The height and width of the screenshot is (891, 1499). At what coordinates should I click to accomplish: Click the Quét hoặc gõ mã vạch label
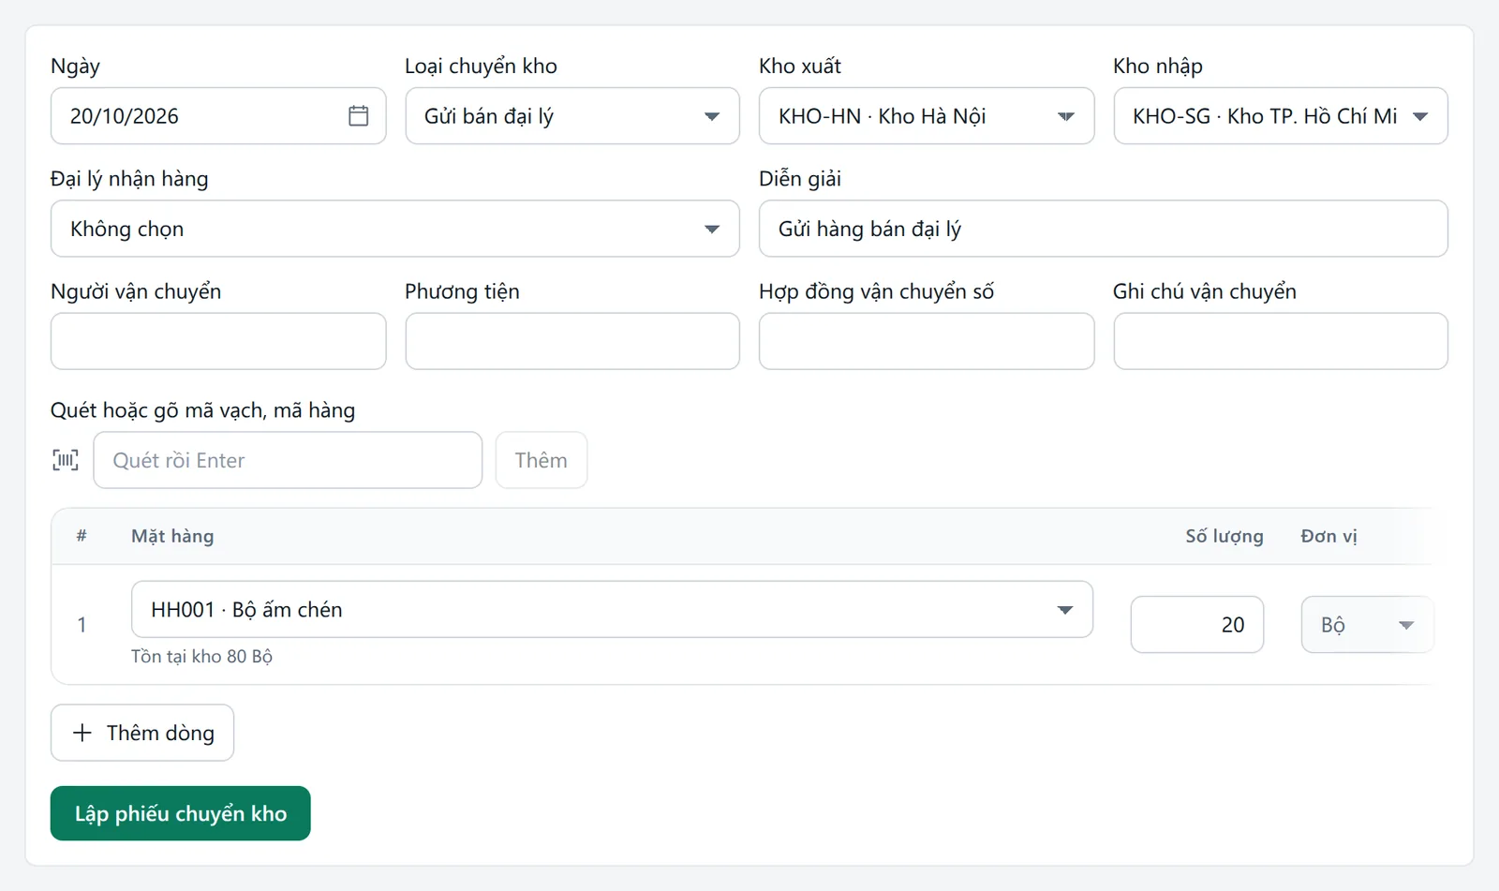[x=203, y=410]
